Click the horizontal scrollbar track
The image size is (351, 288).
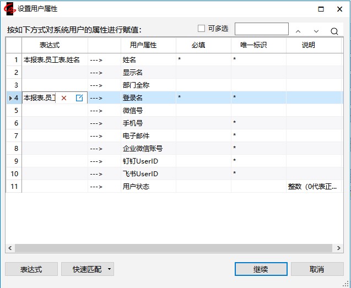pos(174,248)
